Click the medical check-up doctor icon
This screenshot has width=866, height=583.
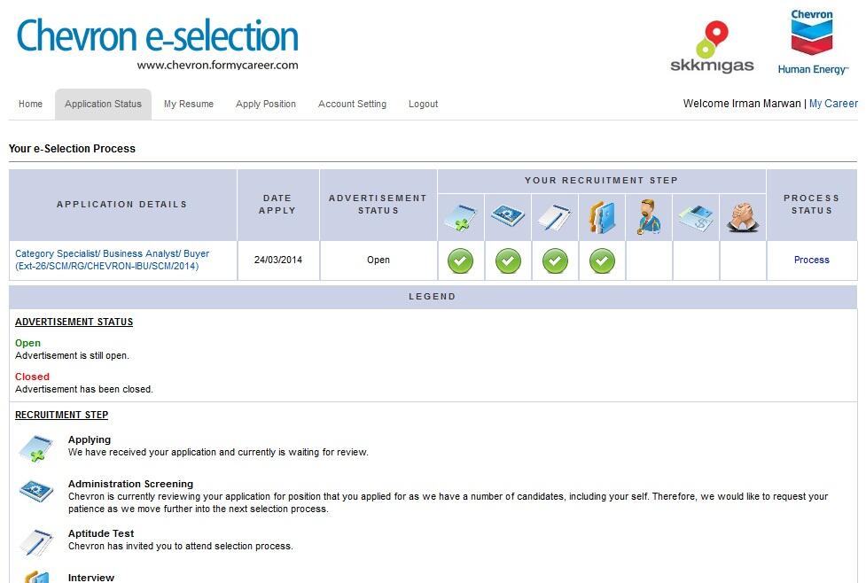[649, 217]
